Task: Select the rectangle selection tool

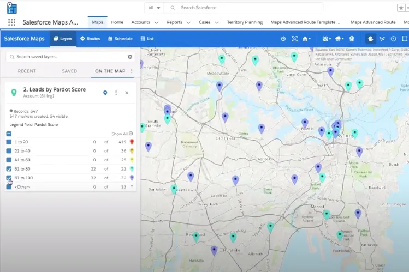Action: click(x=405, y=39)
